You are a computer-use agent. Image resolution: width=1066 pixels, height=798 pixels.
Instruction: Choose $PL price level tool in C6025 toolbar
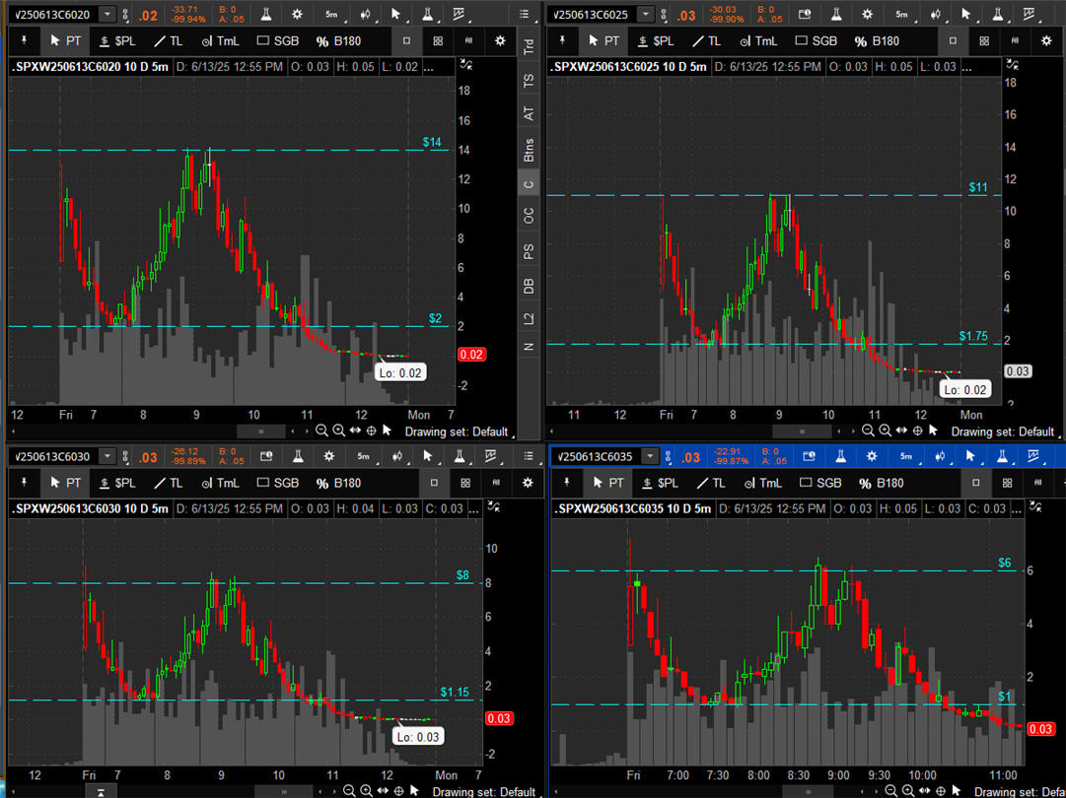click(655, 41)
